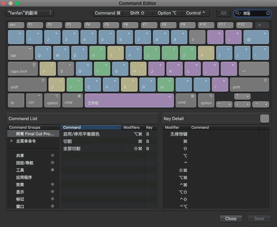The height and width of the screenshot is (227, 277).
Task: Click the Close button
Action: 230,218
